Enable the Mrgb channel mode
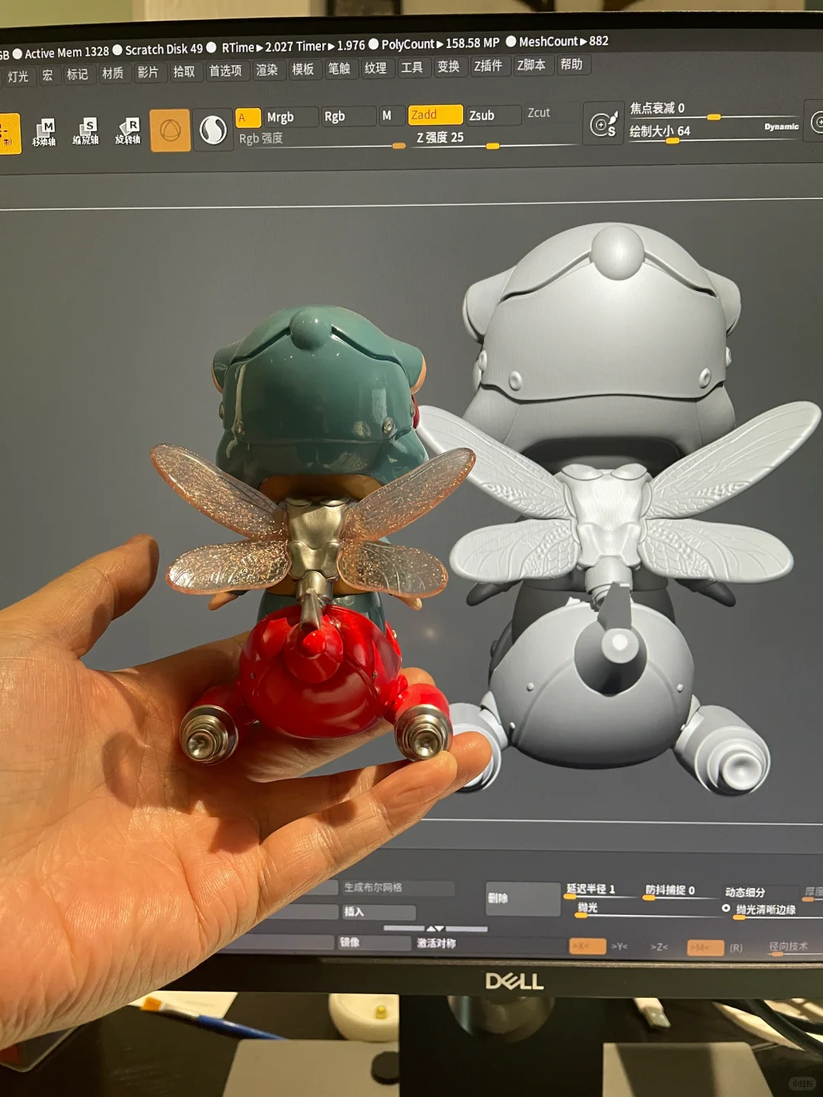Viewport: 823px width, 1097px height. [x=290, y=117]
